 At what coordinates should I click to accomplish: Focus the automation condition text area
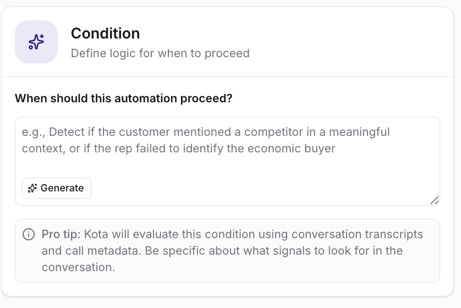[227, 161]
